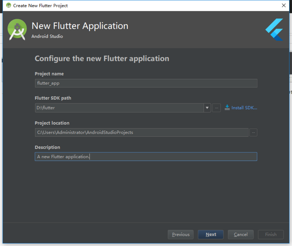Click the Project name input field

(146, 83)
